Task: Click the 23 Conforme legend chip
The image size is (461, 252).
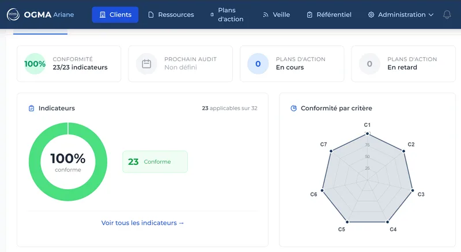Action: [x=155, y=161]
